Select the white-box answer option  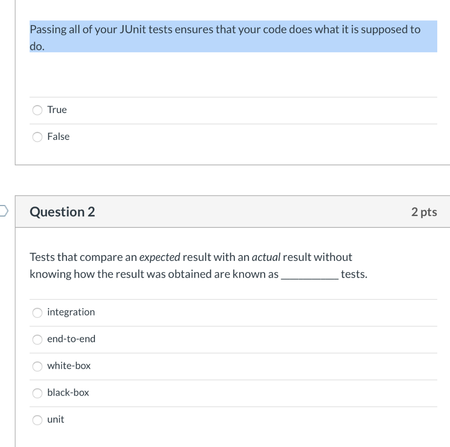click(37, 366)
